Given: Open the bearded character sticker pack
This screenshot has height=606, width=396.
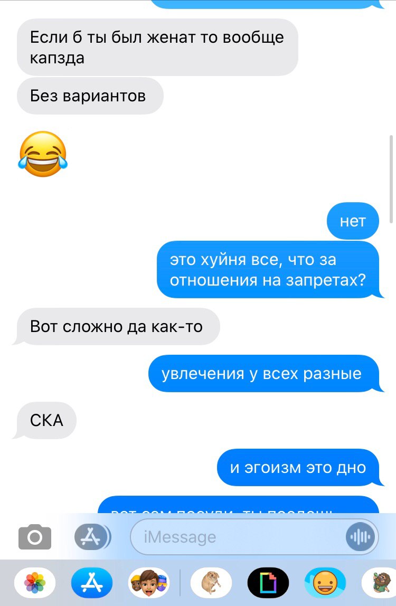Looking at the screenshot, I should (379, 582).
